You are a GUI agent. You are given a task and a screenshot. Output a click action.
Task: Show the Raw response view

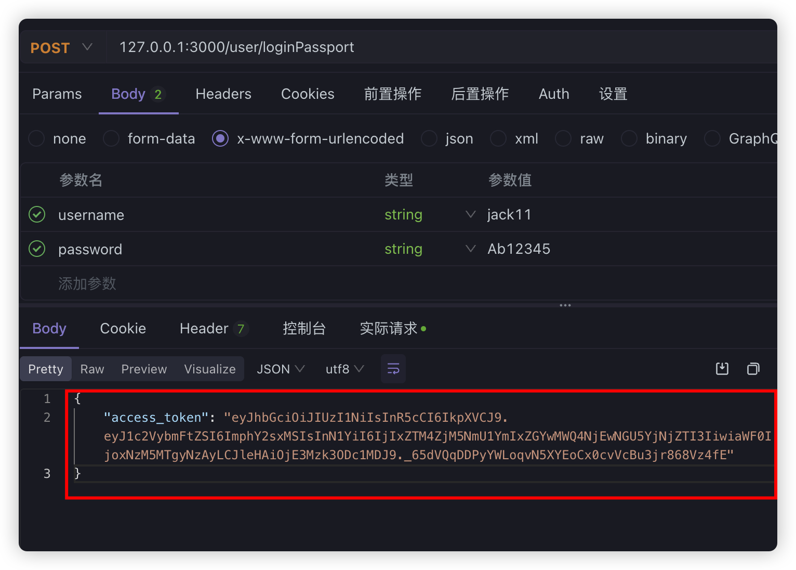point(92,369)
